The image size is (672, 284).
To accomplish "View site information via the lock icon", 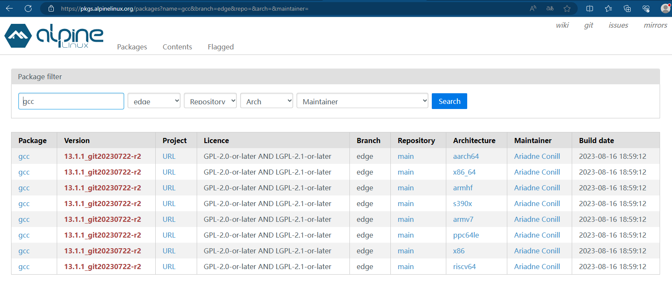I will tap(51, 9).
